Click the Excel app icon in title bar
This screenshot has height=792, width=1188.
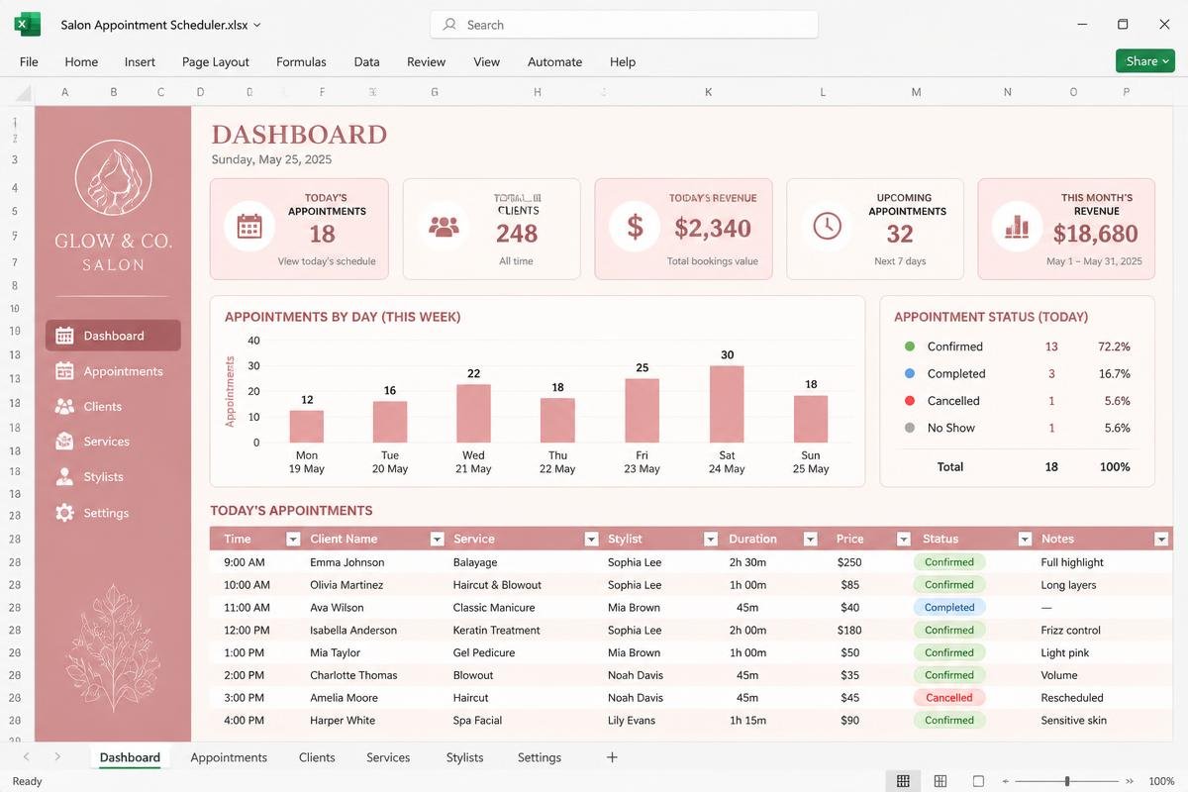(27, 25)
